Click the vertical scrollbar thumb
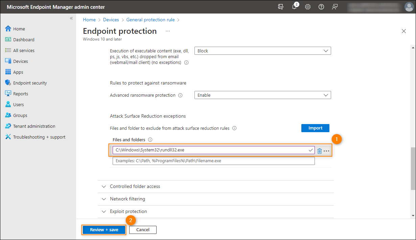The height and width of the screenshot is (240, 416). tap(413, 168)
